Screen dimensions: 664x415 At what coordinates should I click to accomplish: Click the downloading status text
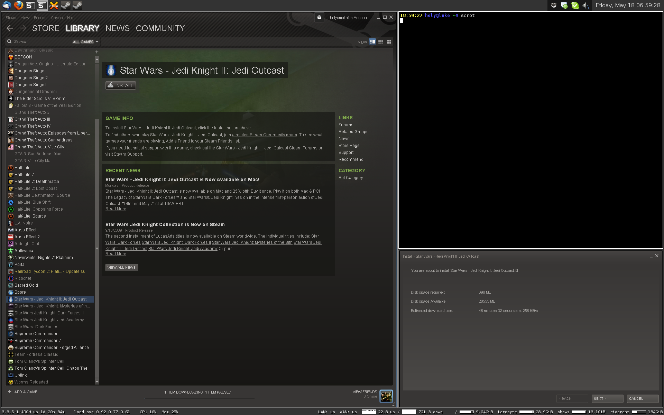point(184,392)
